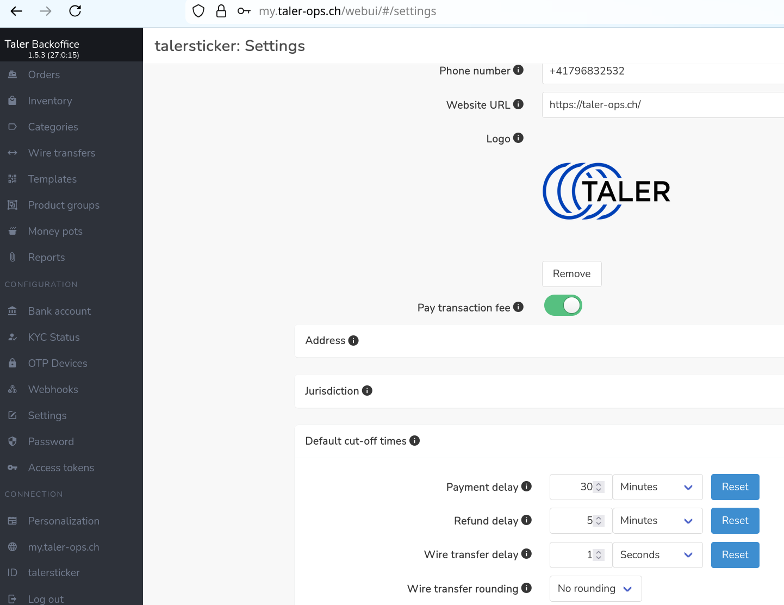Viewport: 784px width, 605px height.
Task: Click the info icon next to Payment delay
Action: [x=526, y=487]
